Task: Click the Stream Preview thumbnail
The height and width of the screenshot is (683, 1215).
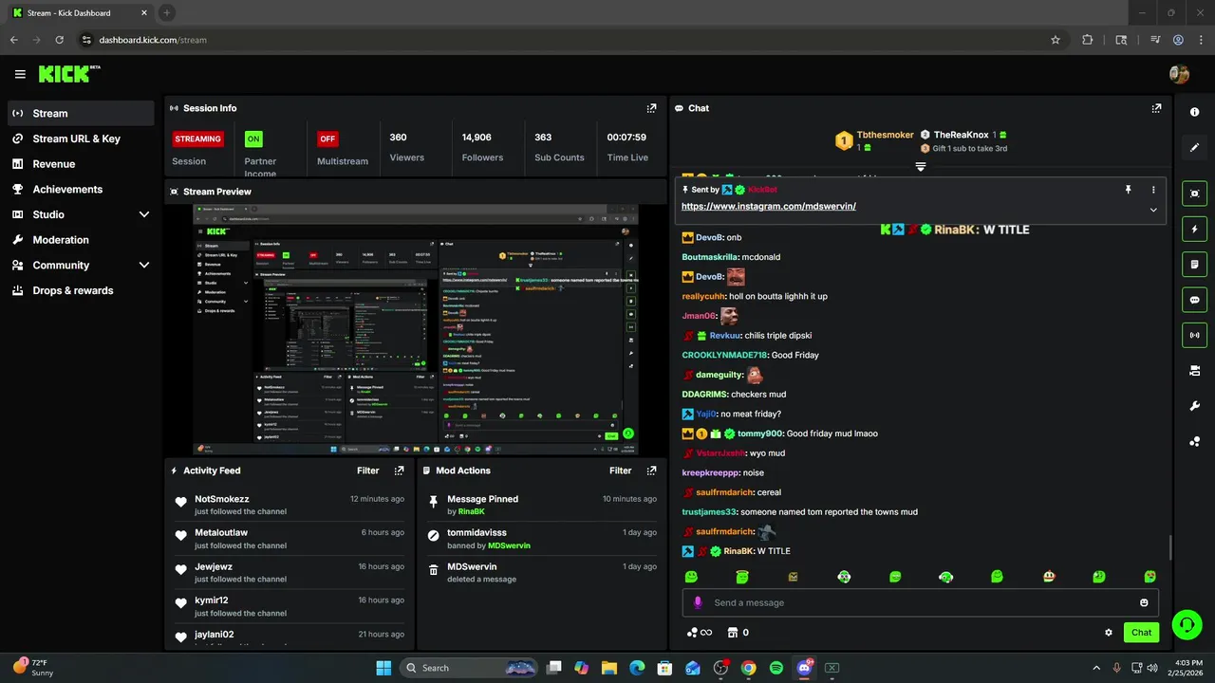Action: pyautogui.click(x=415, y=330)
